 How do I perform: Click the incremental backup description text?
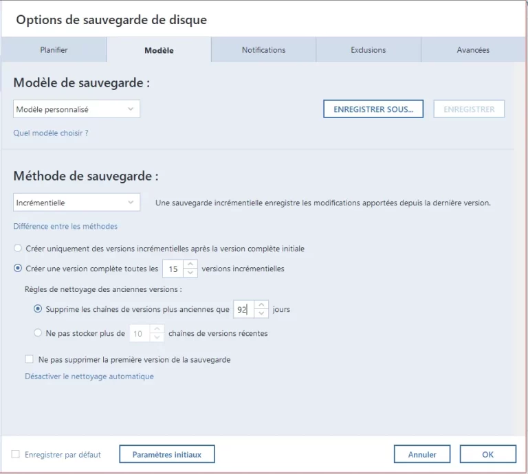tap(323, 203)
